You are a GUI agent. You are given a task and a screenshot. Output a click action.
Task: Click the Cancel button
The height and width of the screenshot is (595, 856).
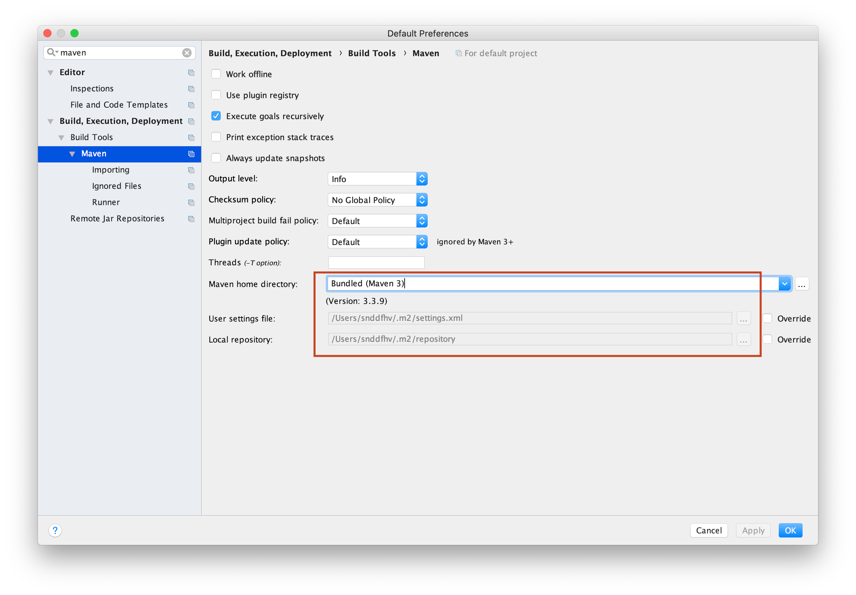(x=708, y=530)
